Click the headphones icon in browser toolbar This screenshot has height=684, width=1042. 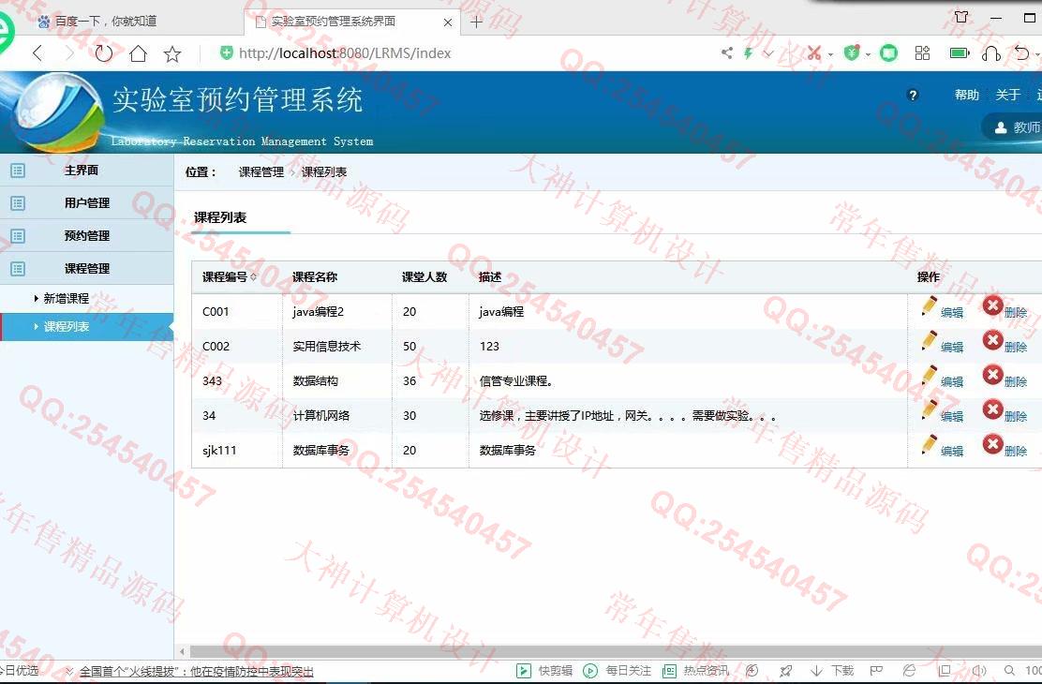coord(990,53)
